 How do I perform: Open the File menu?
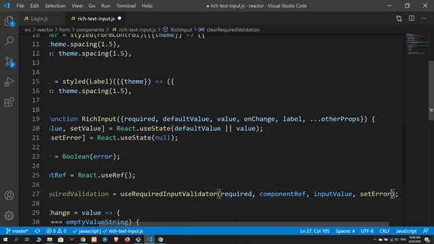[x=20, y=6]
